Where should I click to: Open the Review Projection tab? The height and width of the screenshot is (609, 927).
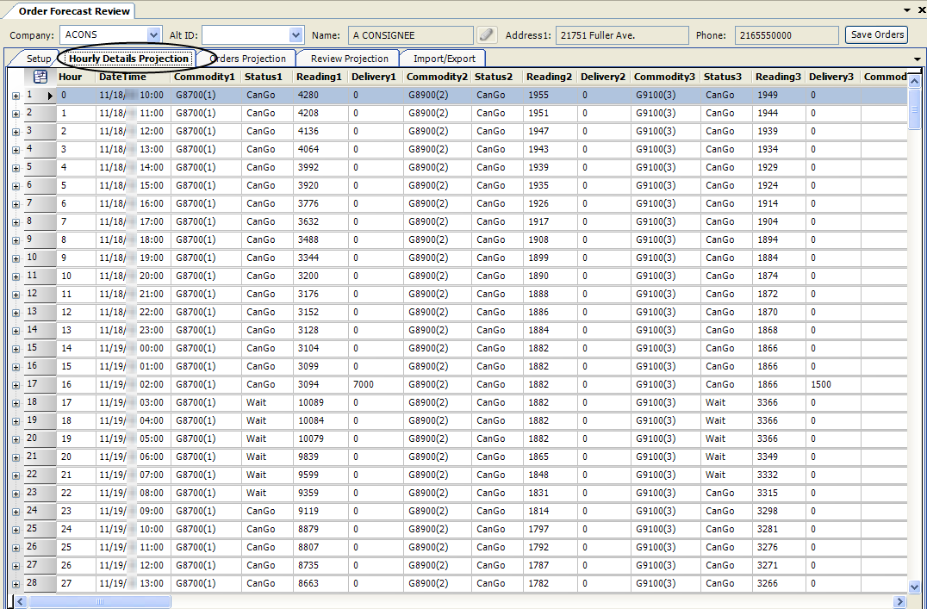(x=349, y=59)
